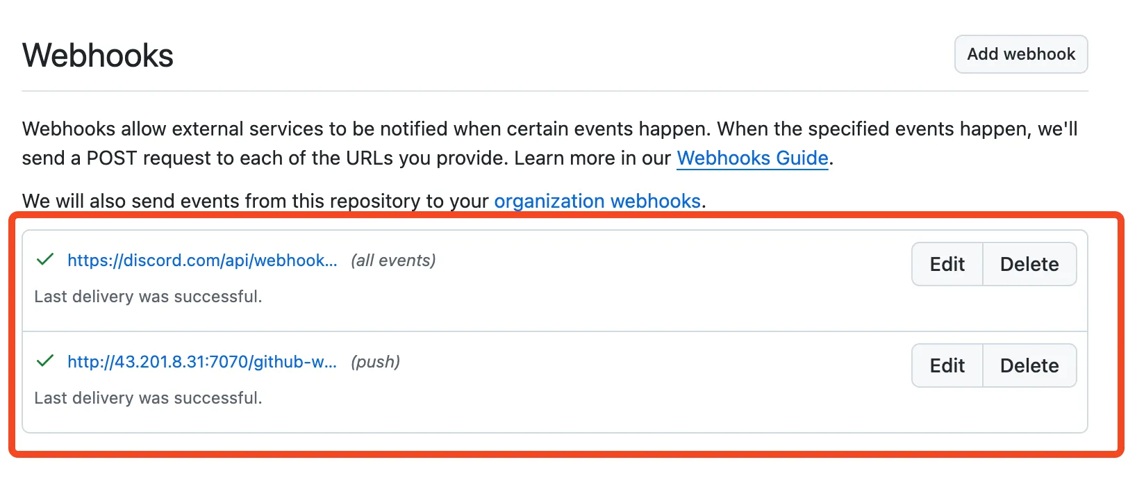Edit the push event webhook
The height and width of the screenshot is (503, 1128).
(x=947, y=365)
